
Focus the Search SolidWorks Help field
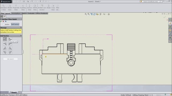pyautogui.click(x=150, y=2)
